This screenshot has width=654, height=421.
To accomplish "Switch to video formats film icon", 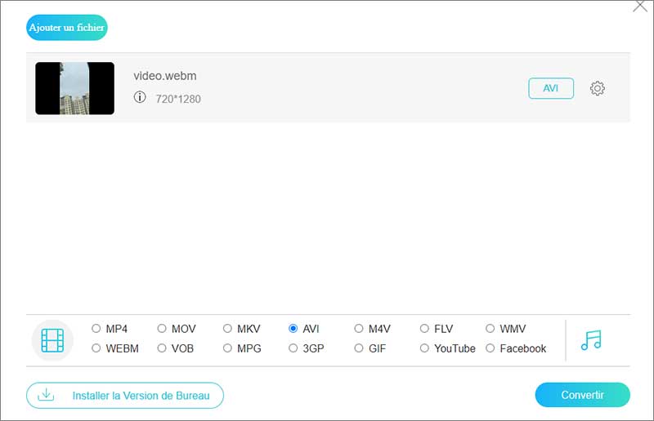I will click(x=52, y=339).
